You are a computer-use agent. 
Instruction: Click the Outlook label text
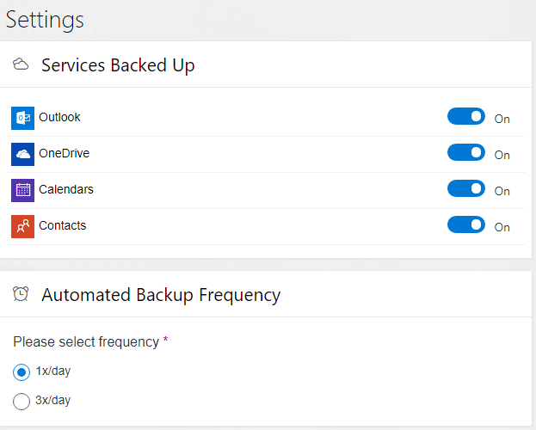59,117
